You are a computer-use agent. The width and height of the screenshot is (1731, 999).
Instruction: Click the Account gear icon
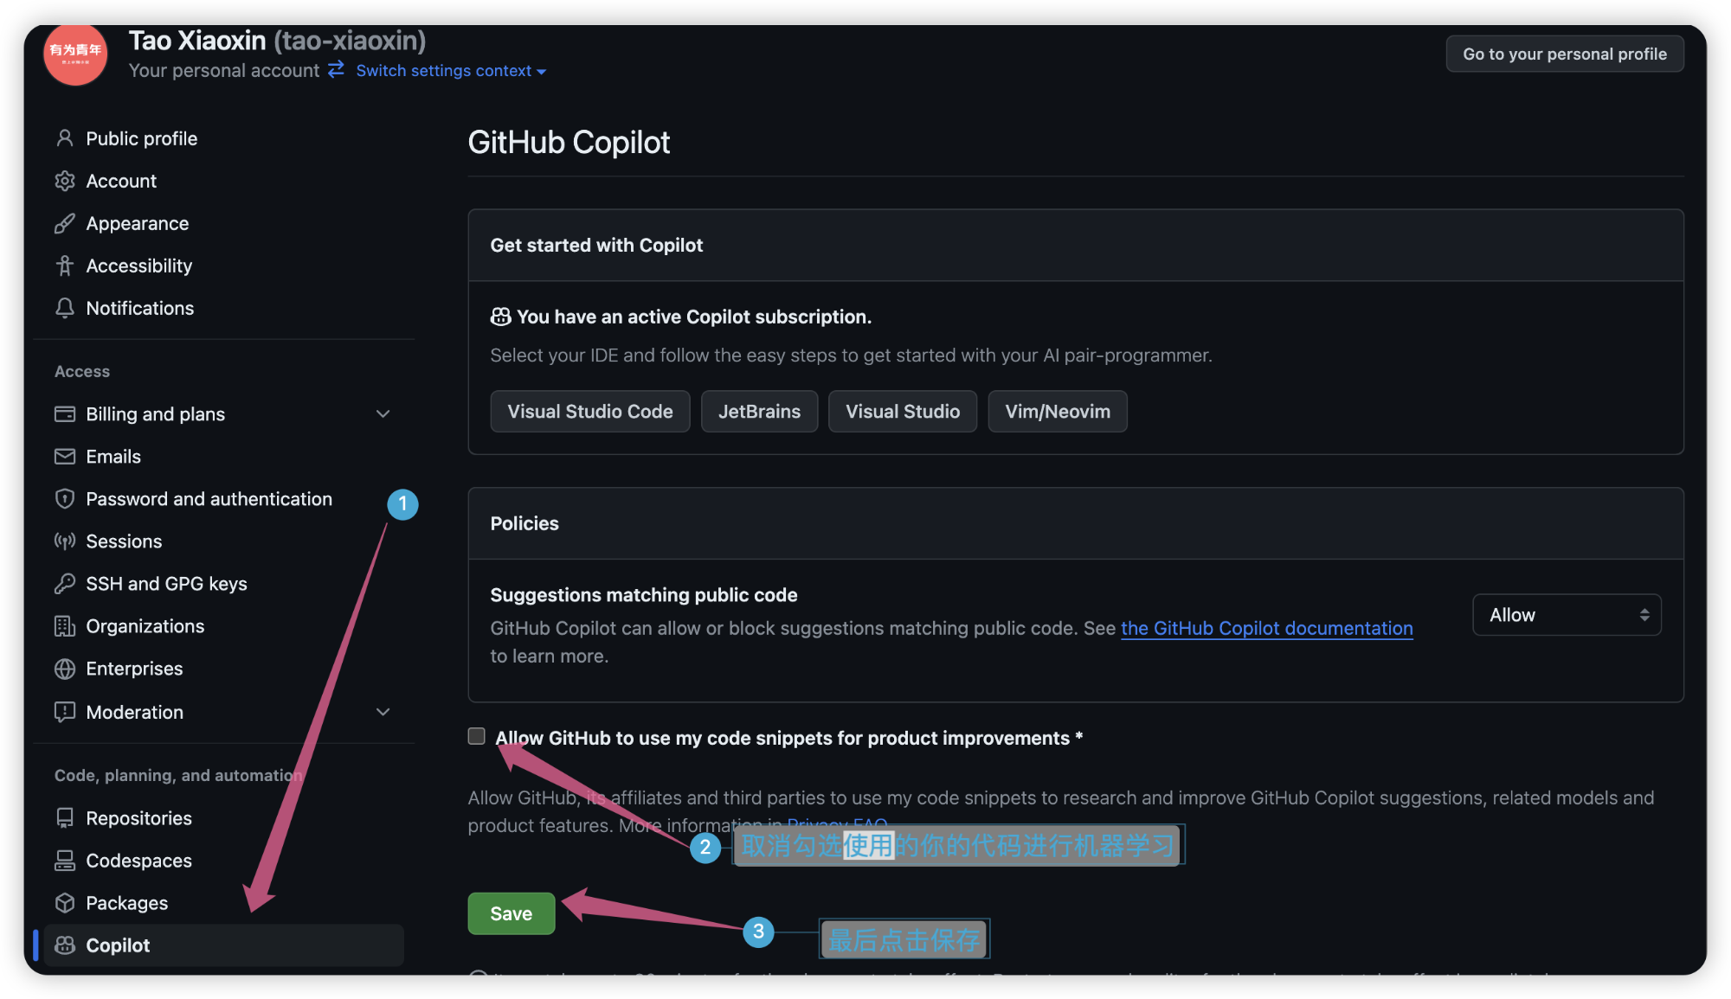tap(65, 181)
